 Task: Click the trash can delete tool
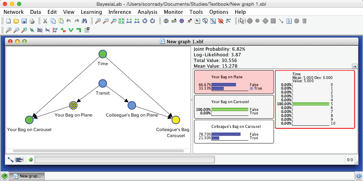[x=304, y=21]
